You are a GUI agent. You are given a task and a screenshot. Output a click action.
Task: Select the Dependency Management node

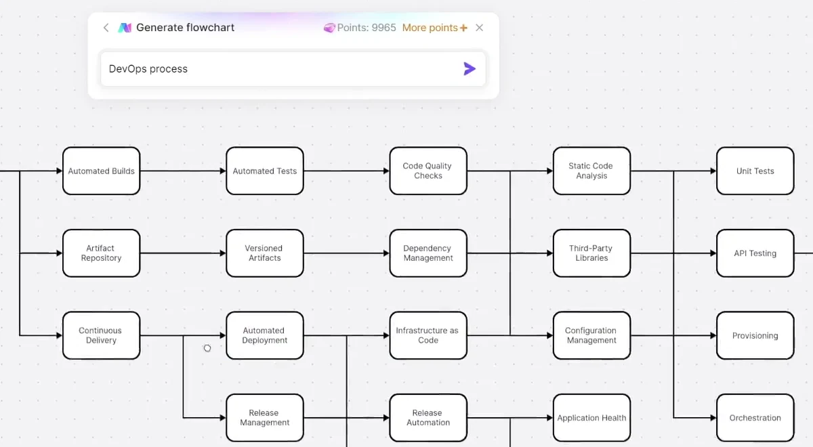[x=428, y=253]
